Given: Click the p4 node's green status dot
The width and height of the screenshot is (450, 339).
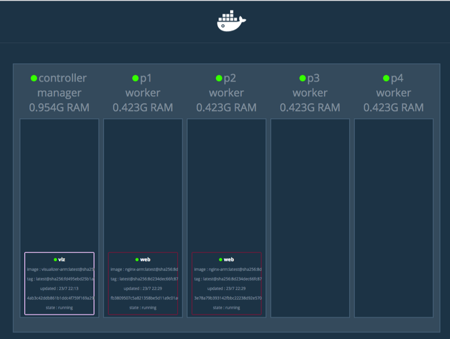Looking at the screenshot, I should coord(386,78).
